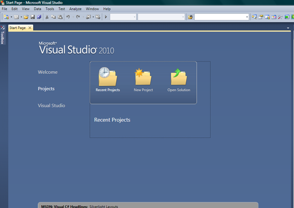Click the Silverlight Layouts headline

[x=104, y=206]
